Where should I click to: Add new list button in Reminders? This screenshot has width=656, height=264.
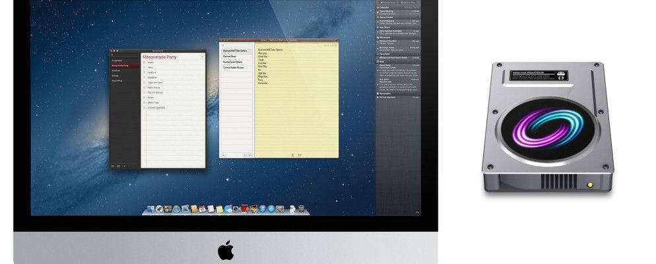(125, 166)
